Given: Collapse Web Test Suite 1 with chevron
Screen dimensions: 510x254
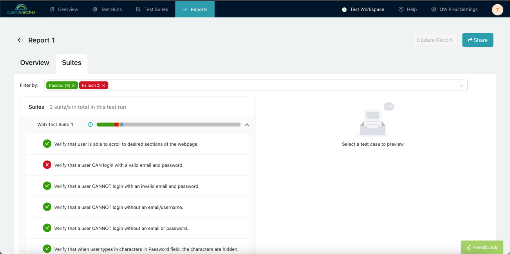Looking at the screenshot, I should click(x=247, y=125).
